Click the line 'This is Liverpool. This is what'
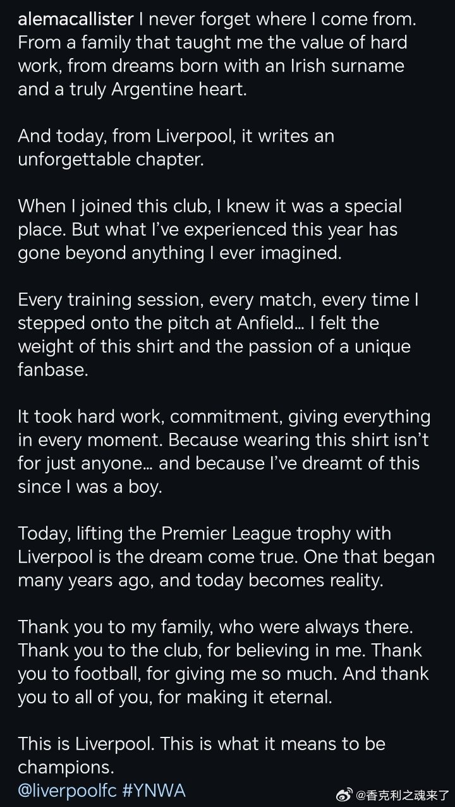 coord(202,744)
